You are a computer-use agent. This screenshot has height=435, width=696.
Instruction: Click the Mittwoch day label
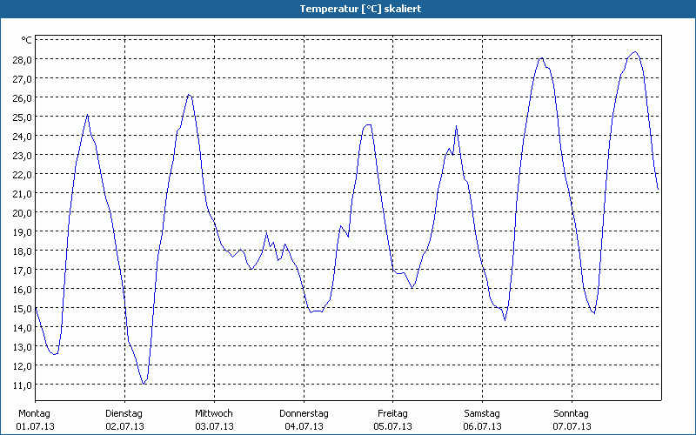coord(214,414)
